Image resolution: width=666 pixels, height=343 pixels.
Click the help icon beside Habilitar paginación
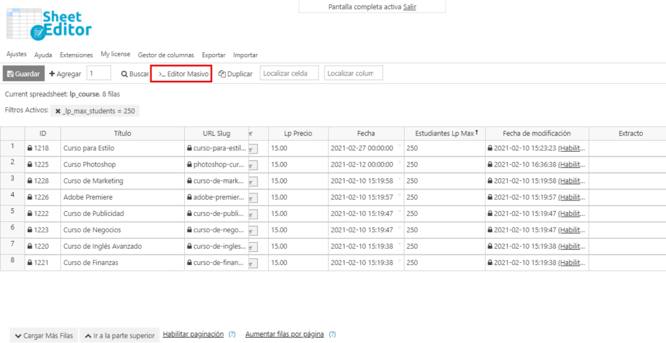point(232,335)
